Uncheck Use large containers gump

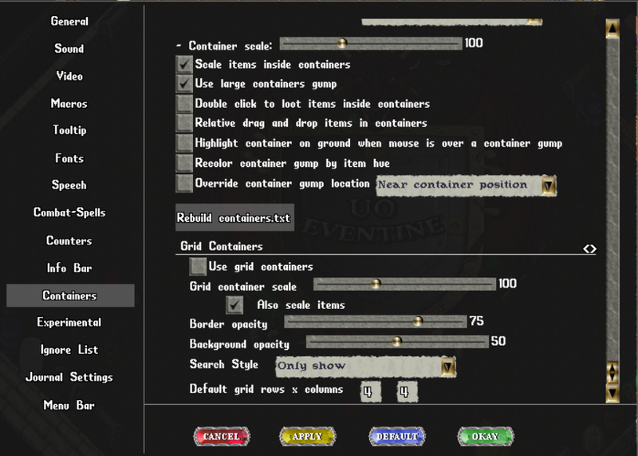[184, 84]
